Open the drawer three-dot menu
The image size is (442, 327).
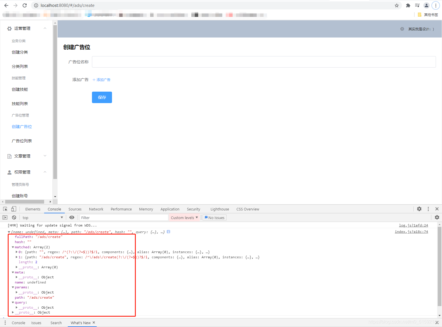click(5, 323)
